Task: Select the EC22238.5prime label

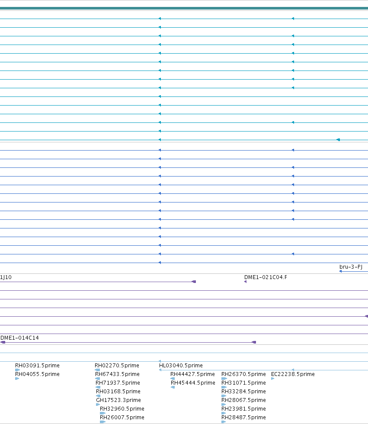Action: coord(293,374)
